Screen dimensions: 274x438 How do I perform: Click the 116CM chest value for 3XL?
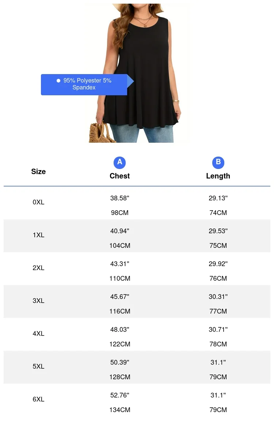click(120, 311)
